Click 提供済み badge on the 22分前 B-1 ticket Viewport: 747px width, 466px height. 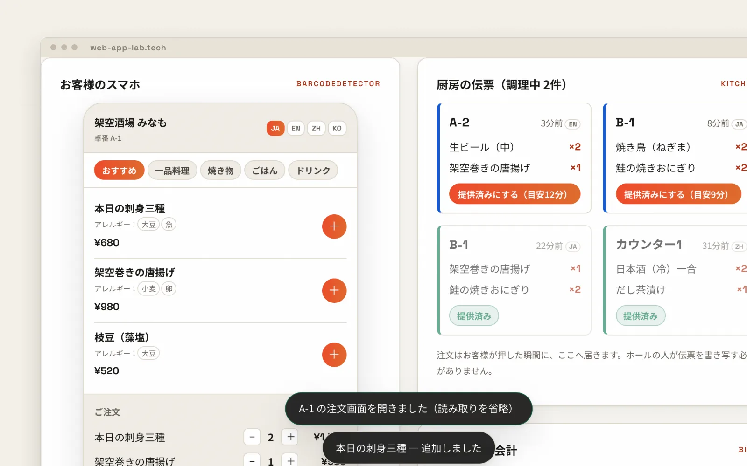click(474, 316)
